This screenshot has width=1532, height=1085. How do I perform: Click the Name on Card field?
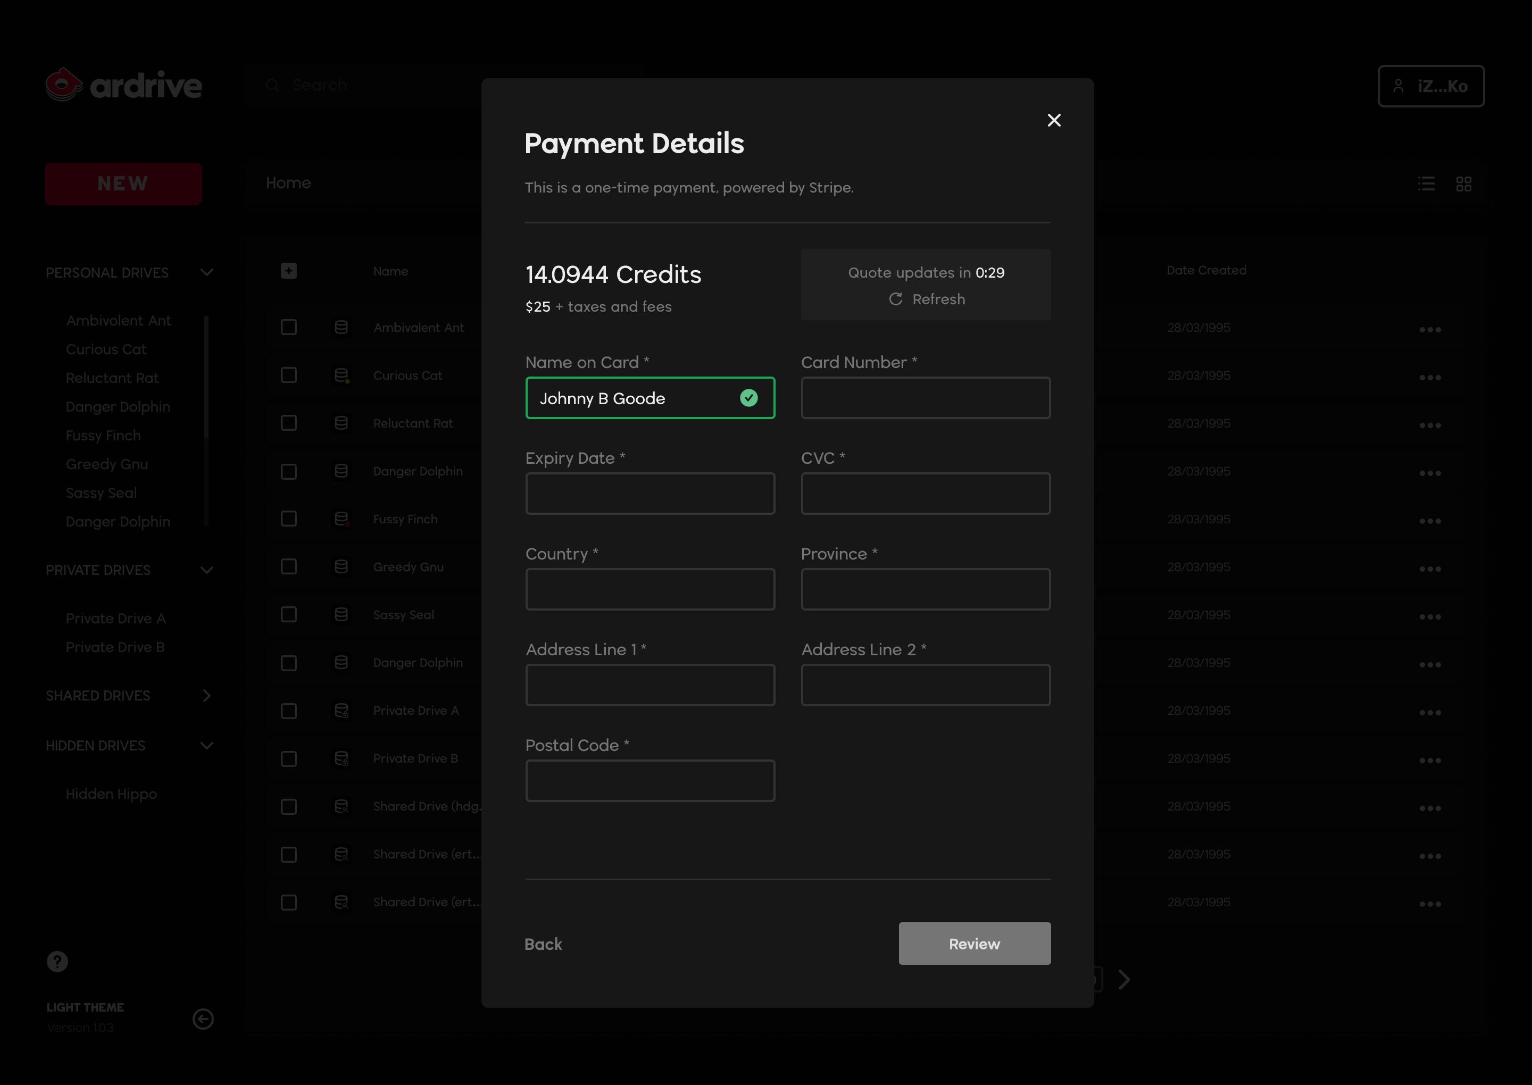point(650,397)
